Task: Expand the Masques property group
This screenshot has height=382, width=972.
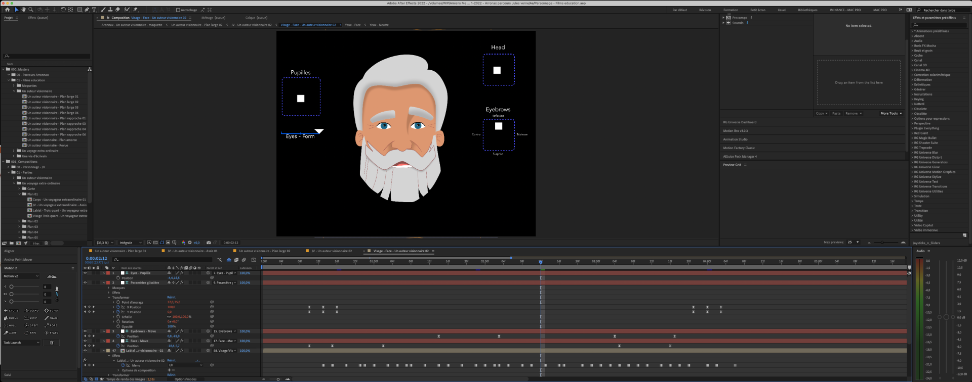Action: [x=108, y=288]
